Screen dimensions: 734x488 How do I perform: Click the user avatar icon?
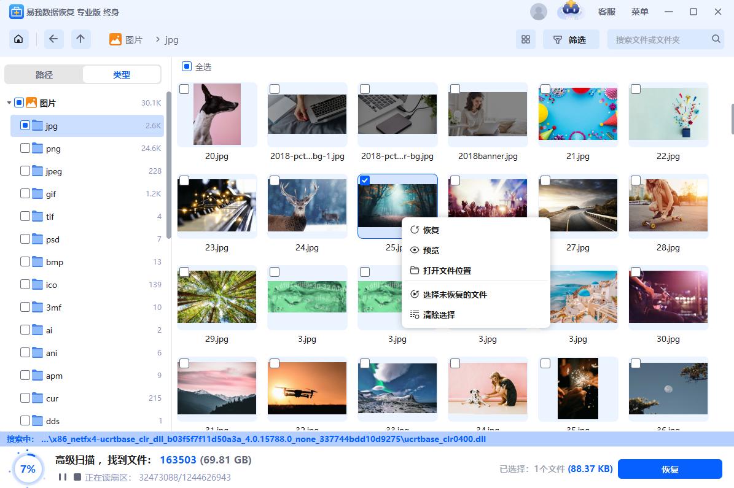(x=539, y=11)
